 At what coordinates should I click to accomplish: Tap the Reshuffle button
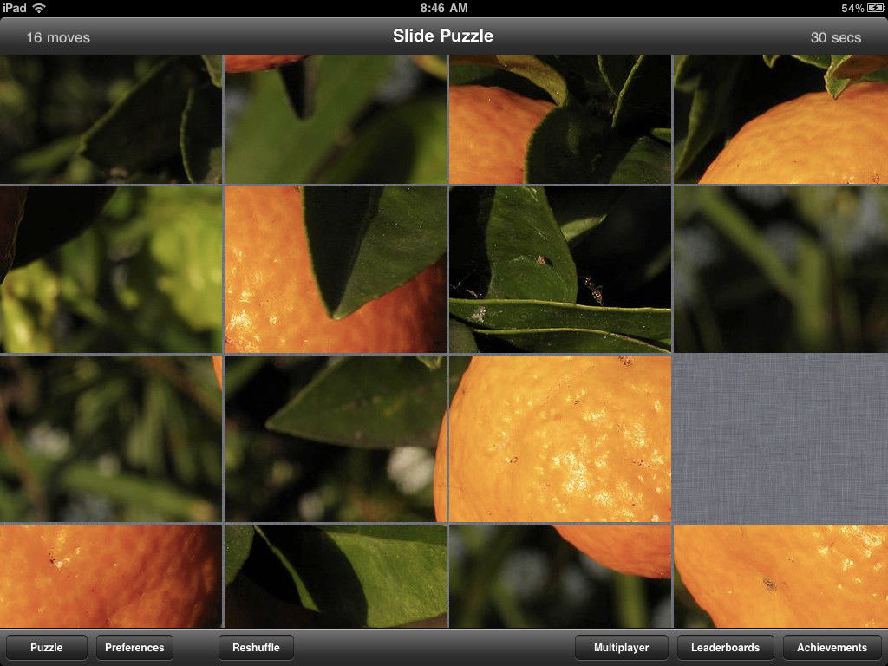click(x=256, y=647)
